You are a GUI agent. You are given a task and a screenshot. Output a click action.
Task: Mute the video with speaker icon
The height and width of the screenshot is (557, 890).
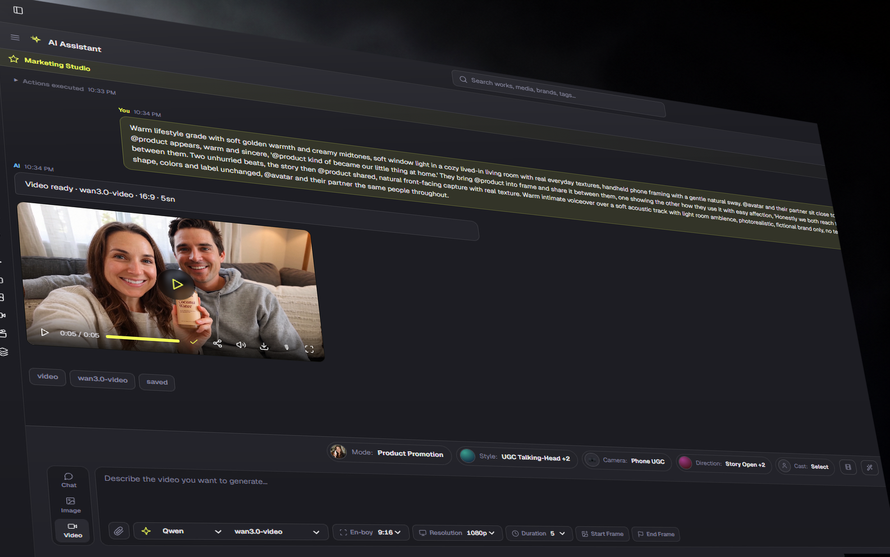[241, 345]
